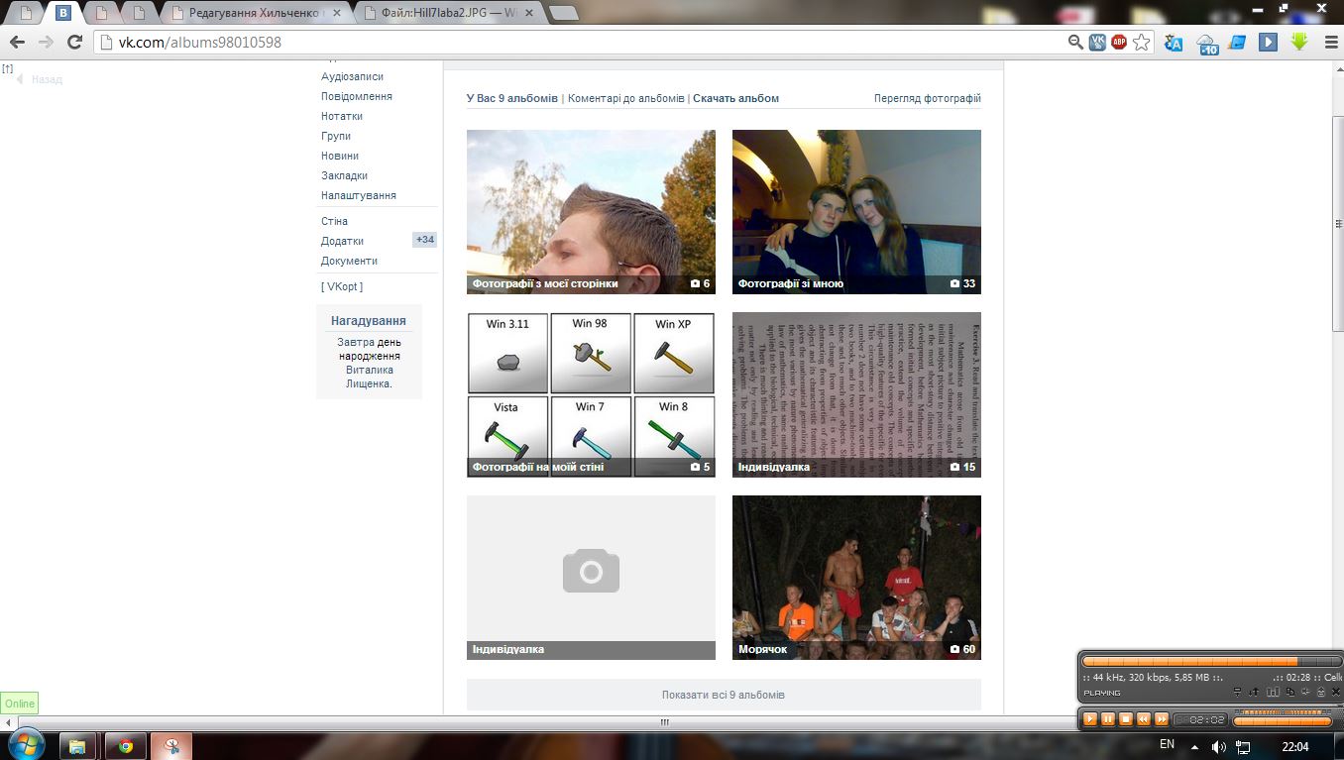Open Налаштування in the sidebar
The width and height of the screenshot is (1344, 760).
click(x=359, y=195)
